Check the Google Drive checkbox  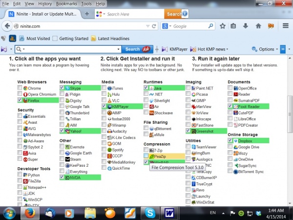point(230,147)
